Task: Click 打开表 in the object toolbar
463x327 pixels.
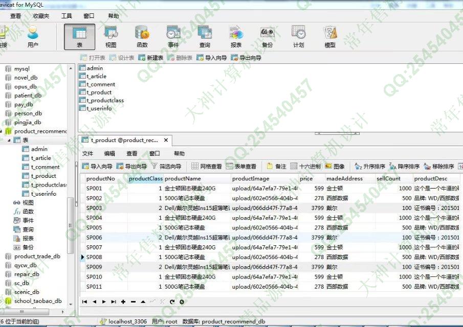Action: (x=93, y=58)
